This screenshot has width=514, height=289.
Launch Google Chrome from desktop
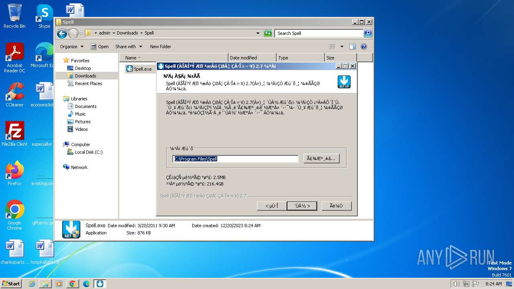pos(14,215)
